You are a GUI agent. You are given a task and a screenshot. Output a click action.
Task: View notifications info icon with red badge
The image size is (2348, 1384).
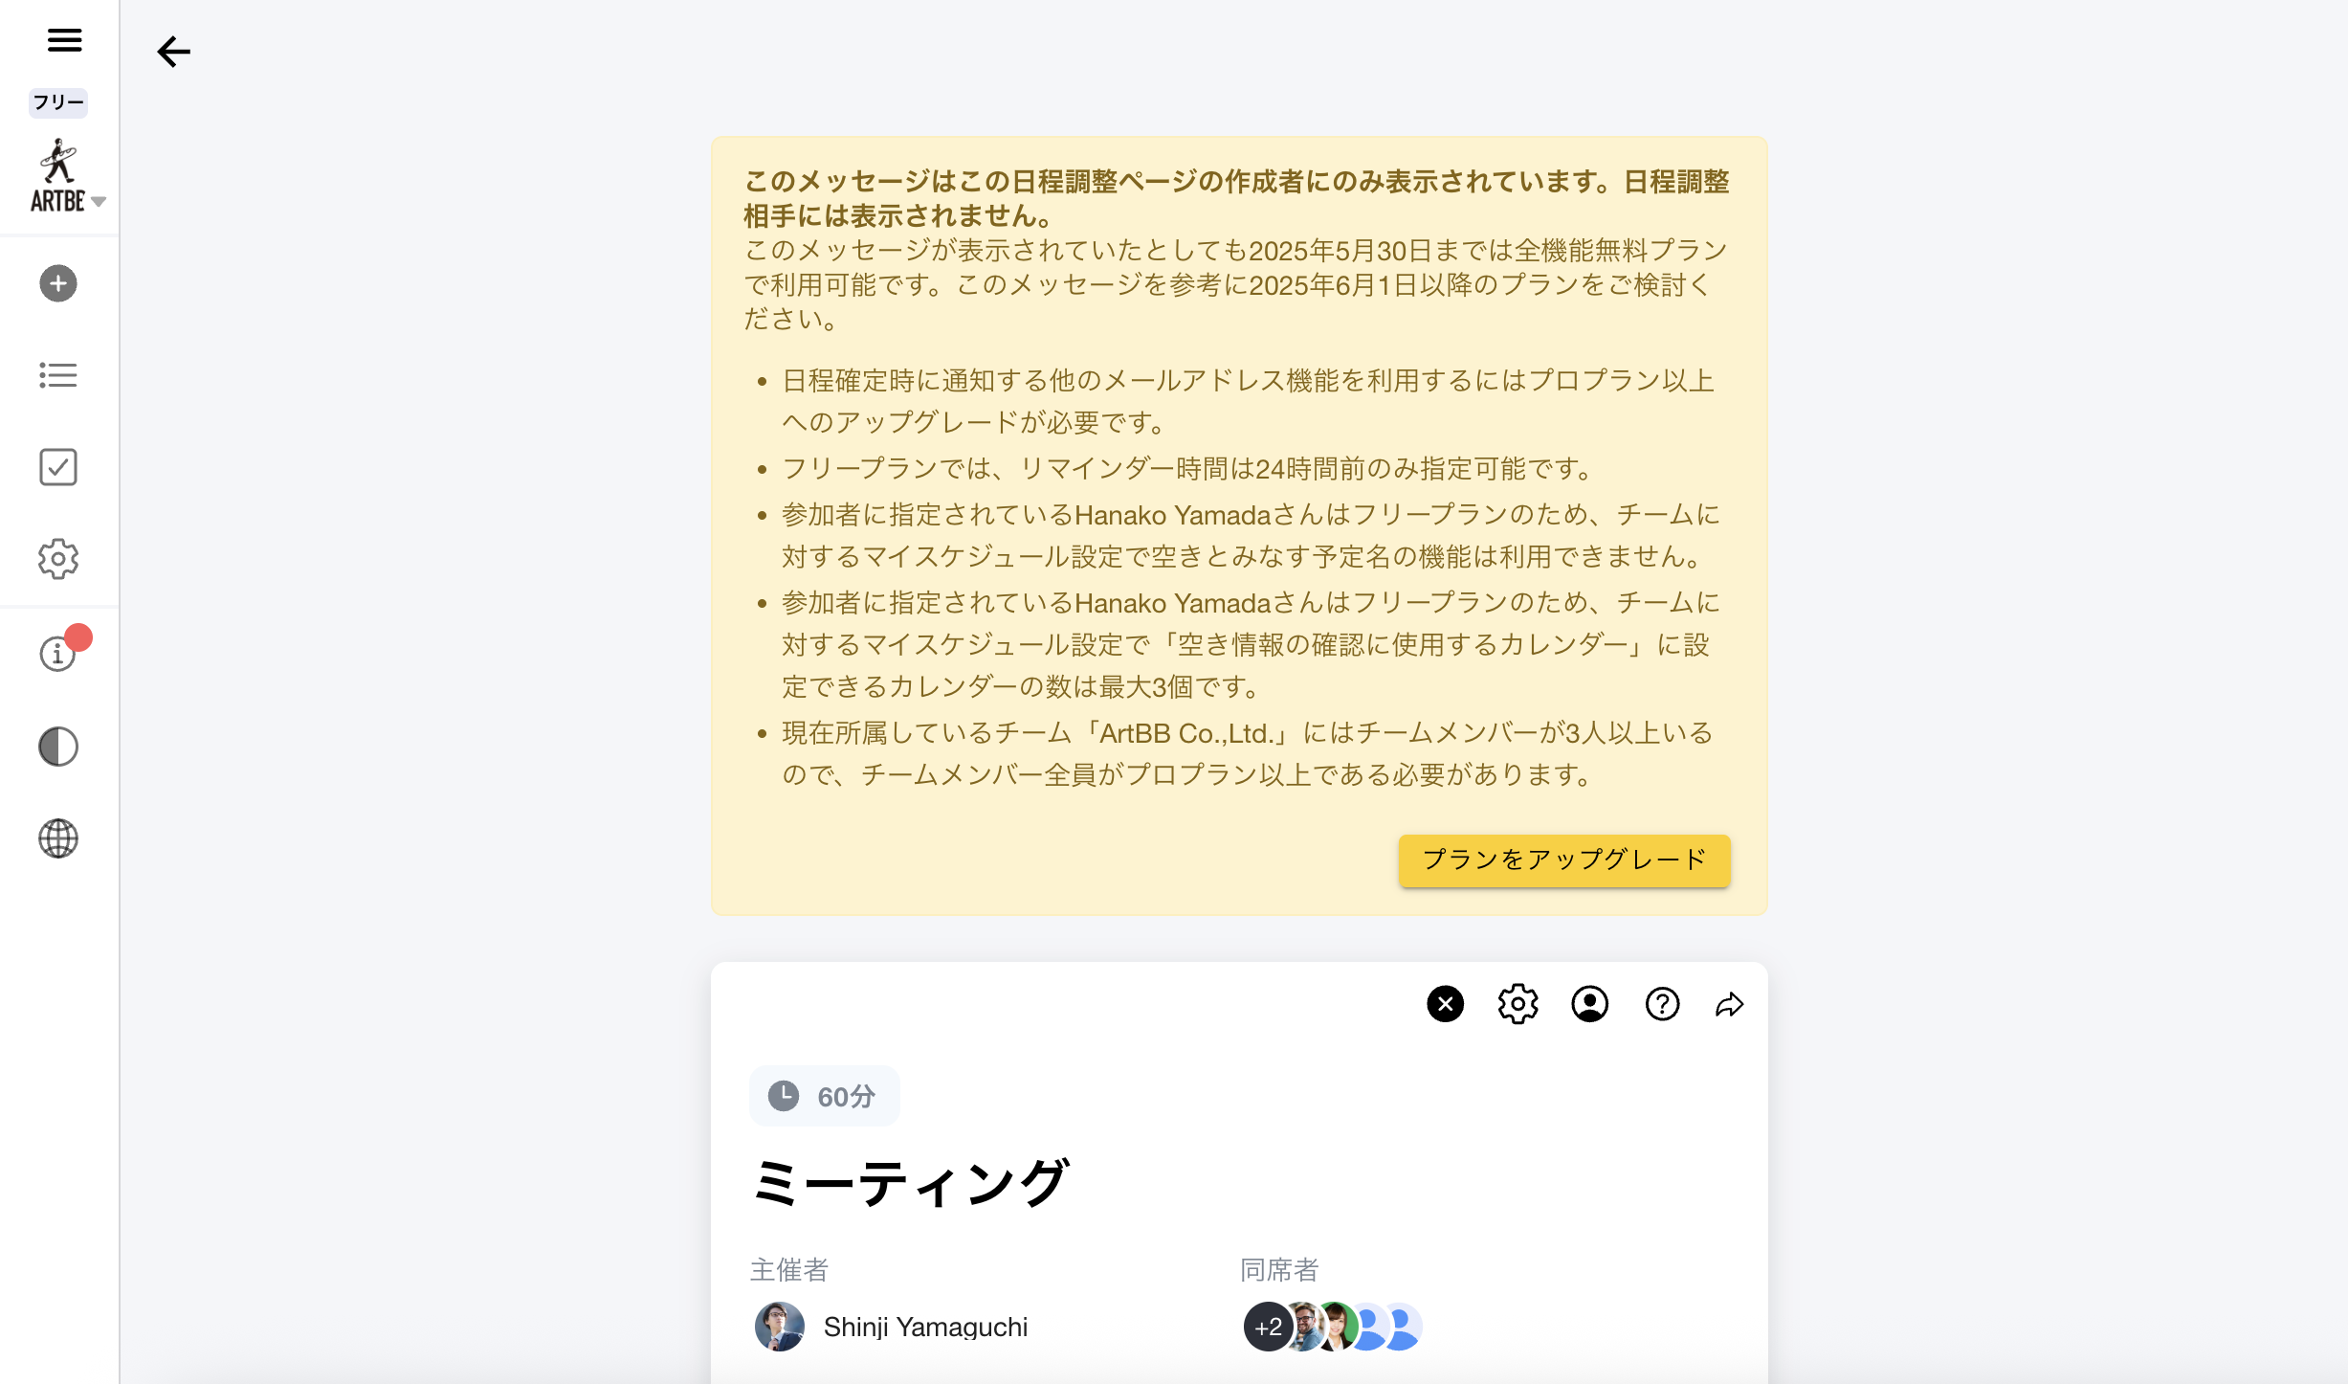coord(58,653)
